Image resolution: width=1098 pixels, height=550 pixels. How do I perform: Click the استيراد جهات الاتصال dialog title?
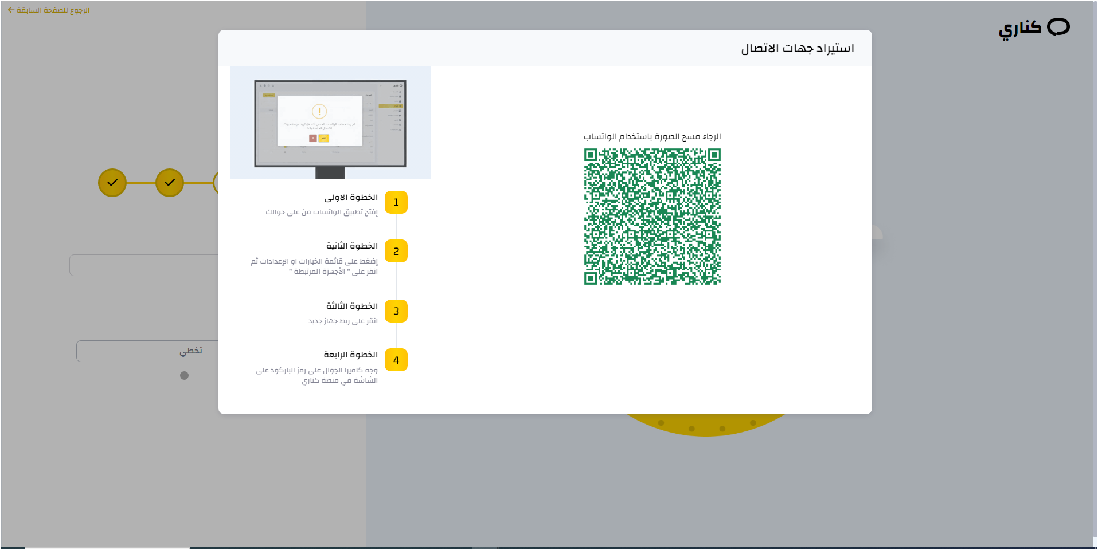[x=798, y=49]
